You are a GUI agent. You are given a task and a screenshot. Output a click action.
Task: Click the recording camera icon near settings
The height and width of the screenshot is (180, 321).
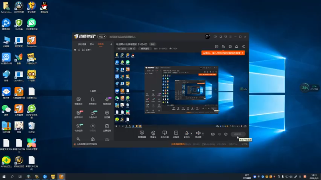213,134
